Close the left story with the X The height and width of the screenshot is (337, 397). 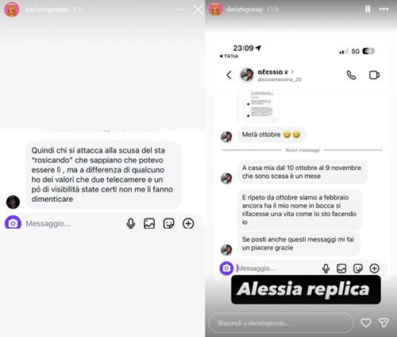click(198, 10)
